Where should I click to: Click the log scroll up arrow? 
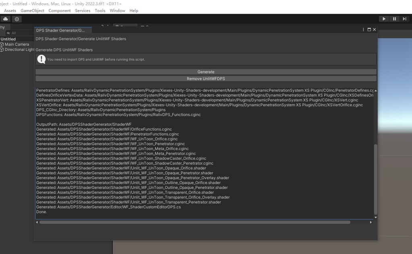[x=375, y=91]
